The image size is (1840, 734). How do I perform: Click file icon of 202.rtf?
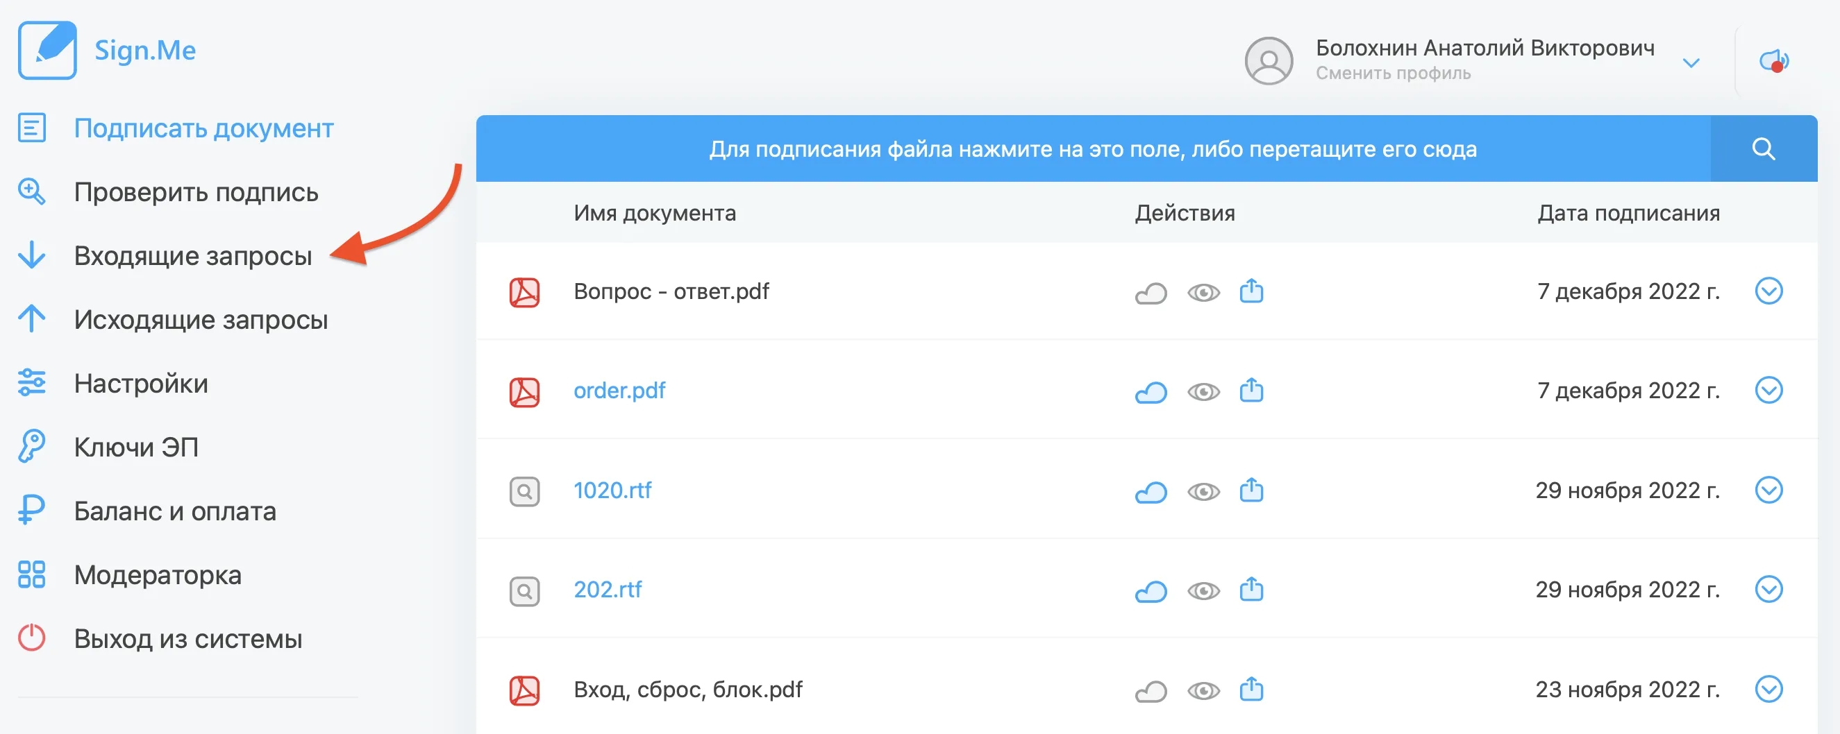524,591
